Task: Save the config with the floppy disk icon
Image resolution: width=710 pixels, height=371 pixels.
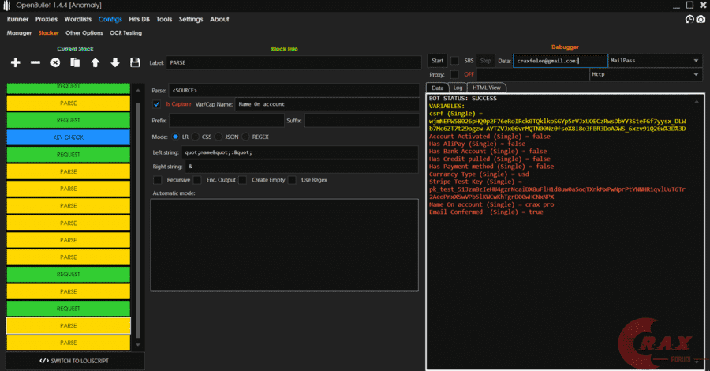Action: tap(135, 62)
